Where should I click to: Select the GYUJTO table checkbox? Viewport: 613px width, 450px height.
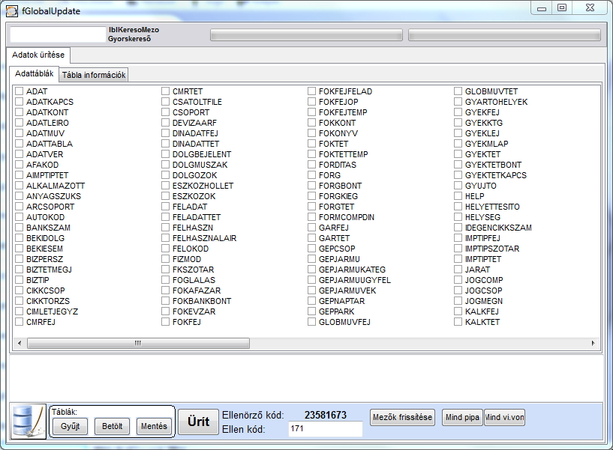coord(458,186)
